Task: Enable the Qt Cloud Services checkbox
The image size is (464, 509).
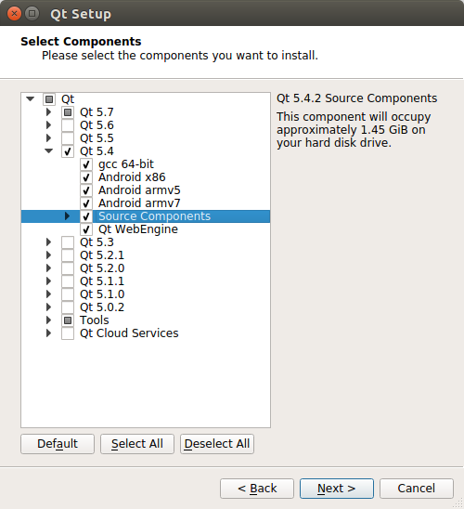Action: pos(68,333)
